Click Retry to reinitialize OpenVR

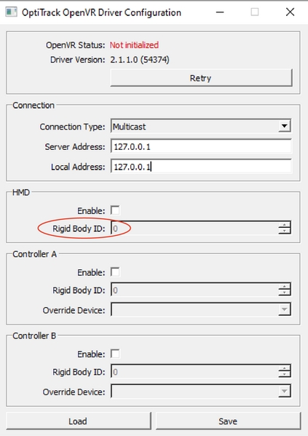[x=201, y=78]
